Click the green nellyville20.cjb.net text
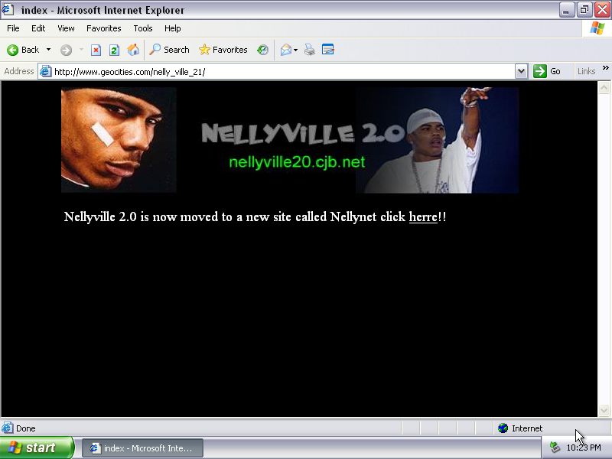The height and width of the screenshot is (459, 612). 297,162
